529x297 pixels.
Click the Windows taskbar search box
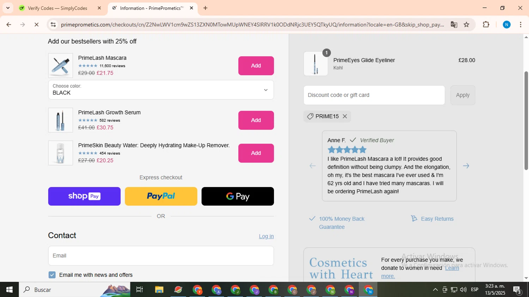[x=74, y=290]
